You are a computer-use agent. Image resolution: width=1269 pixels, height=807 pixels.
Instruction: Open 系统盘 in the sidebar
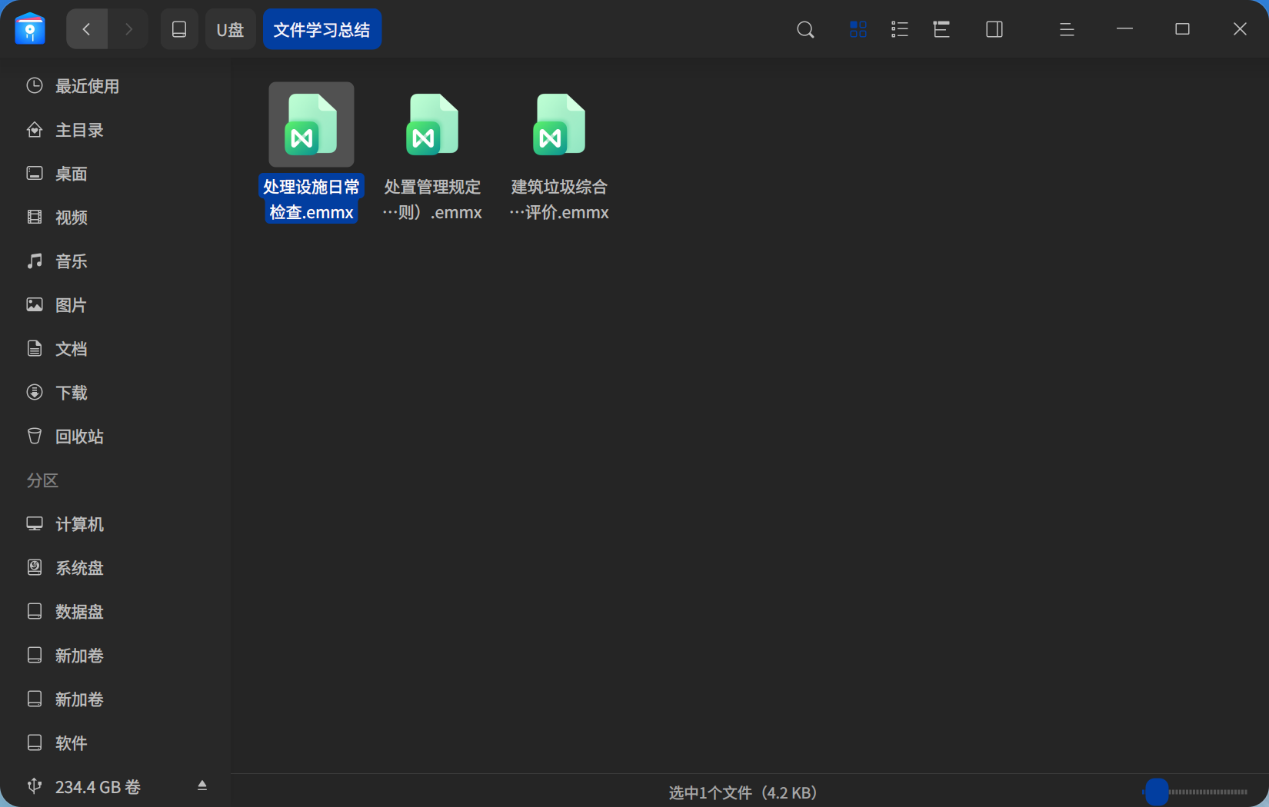point(115,568)
